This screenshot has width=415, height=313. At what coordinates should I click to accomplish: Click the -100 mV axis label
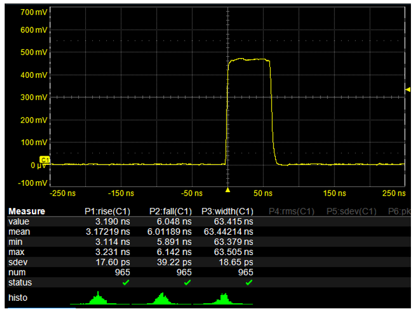click(33, 183)
